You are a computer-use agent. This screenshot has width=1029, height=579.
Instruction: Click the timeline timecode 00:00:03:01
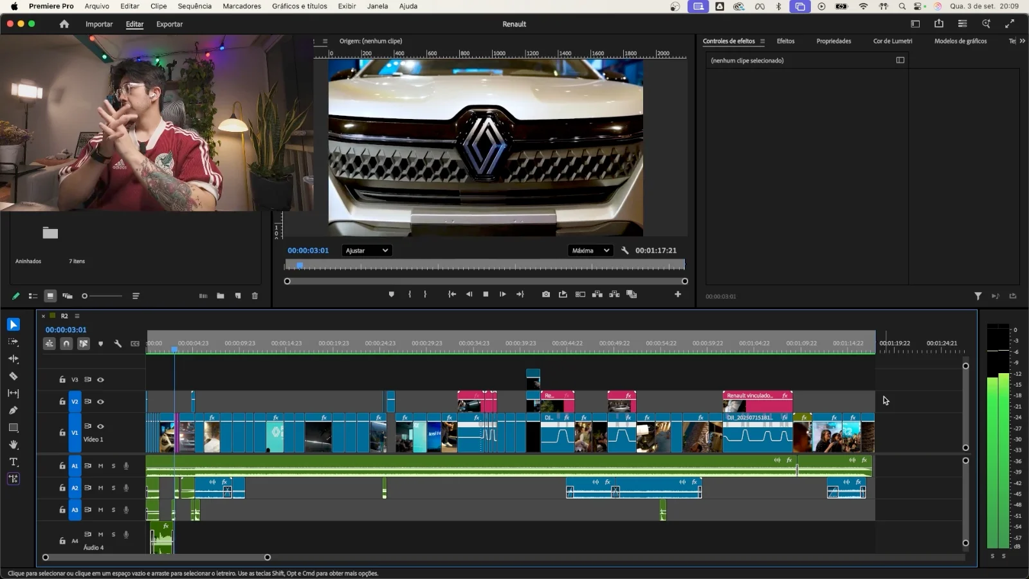pos(66,329)
